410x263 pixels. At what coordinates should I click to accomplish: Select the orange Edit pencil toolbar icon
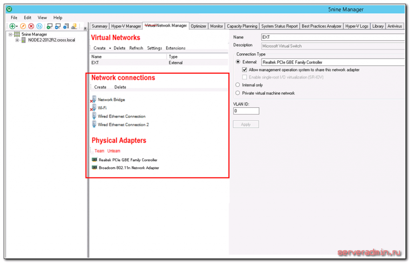(x=22, y=26)
